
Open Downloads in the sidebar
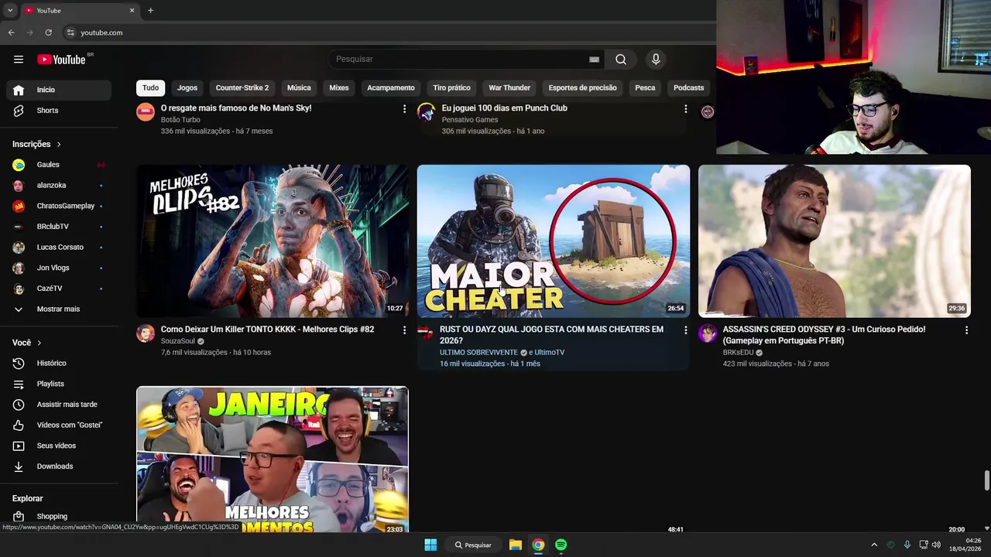(x=59, y=466)
